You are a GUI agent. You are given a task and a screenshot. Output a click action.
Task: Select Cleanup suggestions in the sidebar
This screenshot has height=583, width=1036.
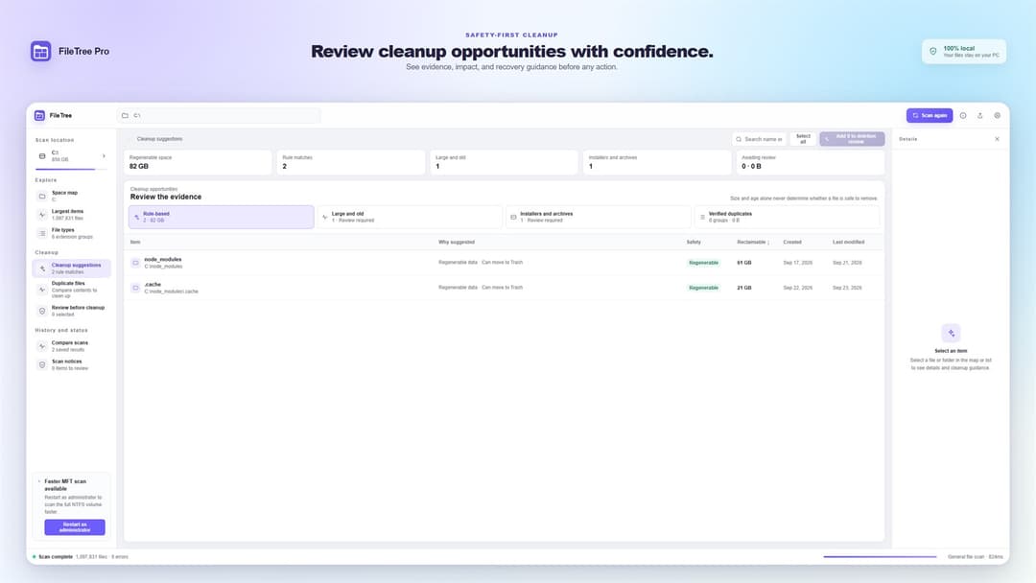coord(71,268)
